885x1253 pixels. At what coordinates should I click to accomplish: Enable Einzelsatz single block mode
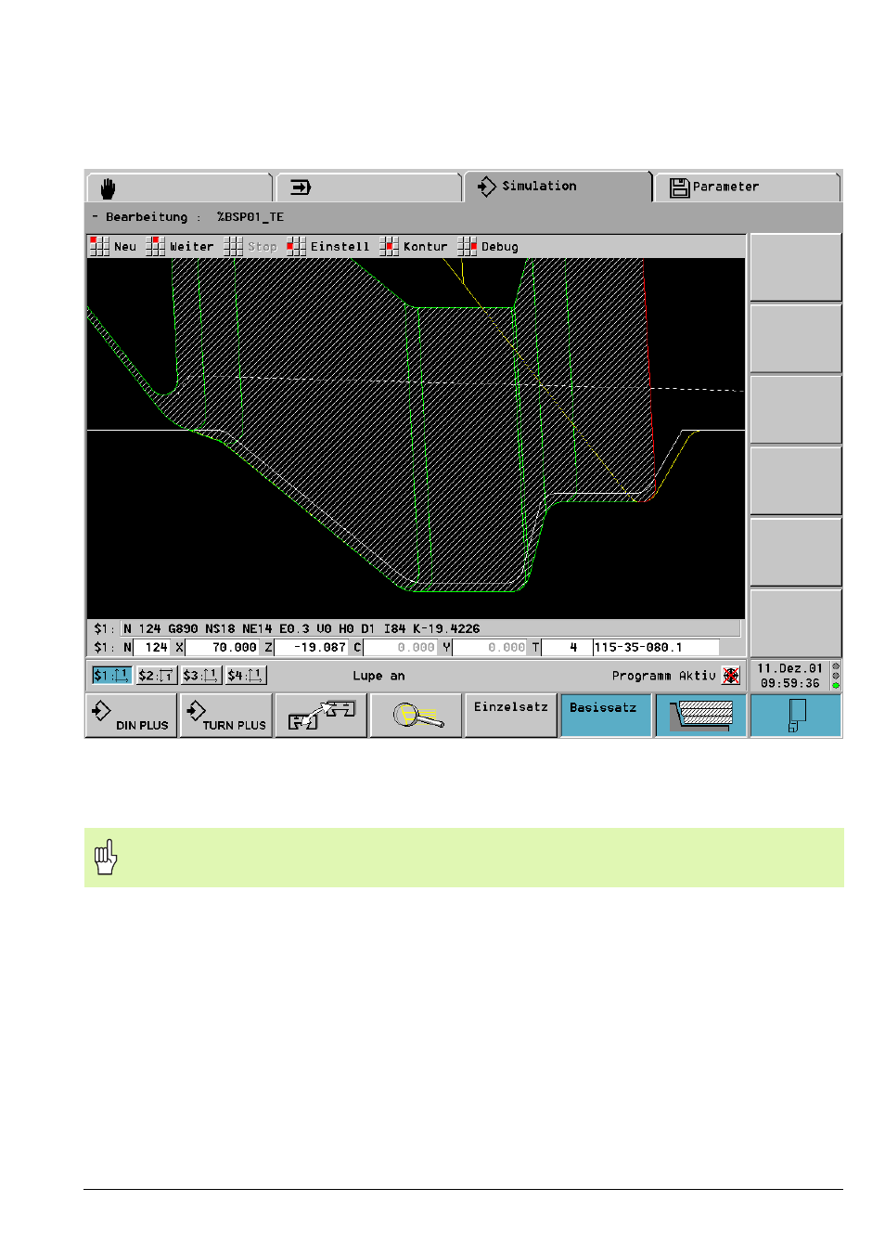[x=511, y=716]
